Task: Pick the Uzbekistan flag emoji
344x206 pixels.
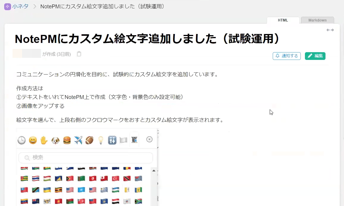Action: tap(115, 190)
